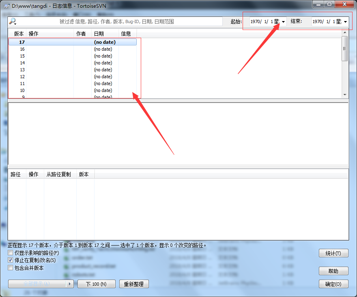Image resolution: width=357 pixels, height=297 pixels.
Task: Open the 起始 date dropdown
Action: tap(283, 21)
